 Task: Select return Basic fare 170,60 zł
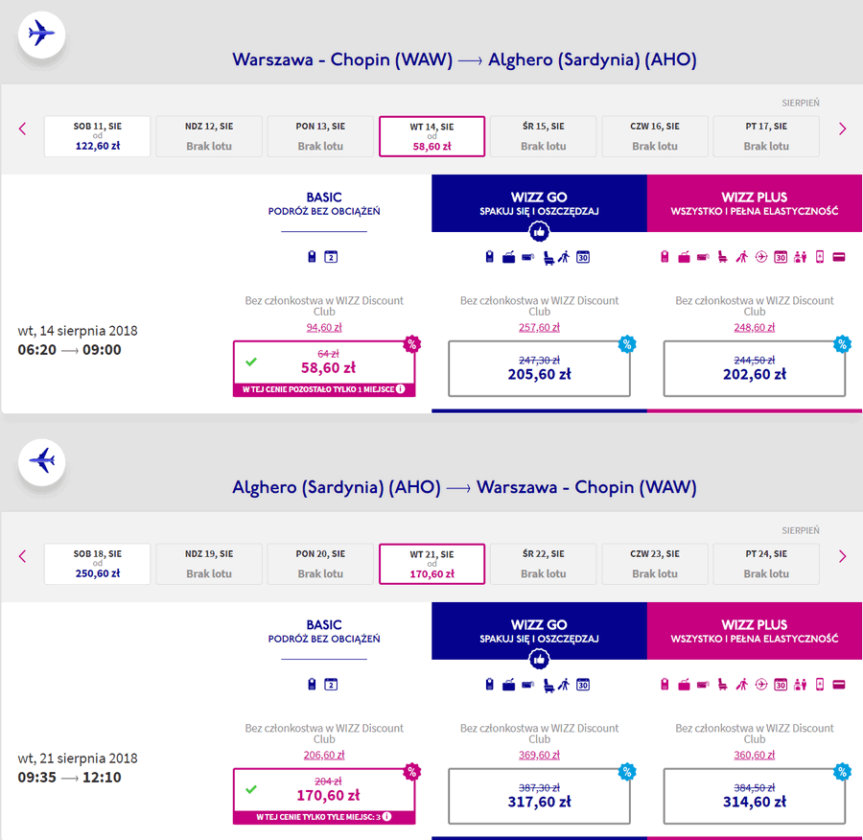tap(324, 797)
